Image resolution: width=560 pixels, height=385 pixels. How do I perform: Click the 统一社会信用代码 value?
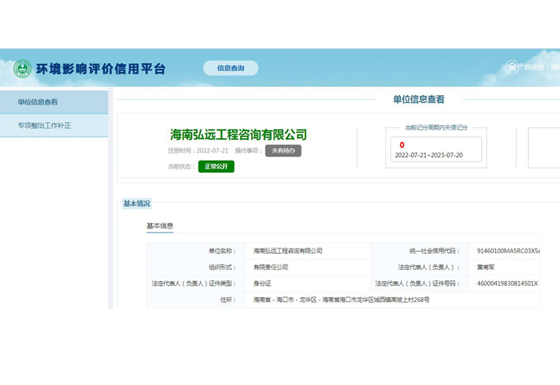tap(508, 251)
